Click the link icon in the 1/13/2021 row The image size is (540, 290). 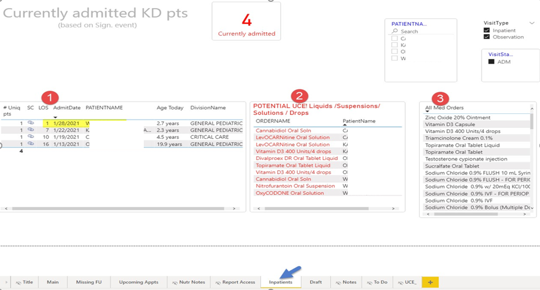coord(30,144)
